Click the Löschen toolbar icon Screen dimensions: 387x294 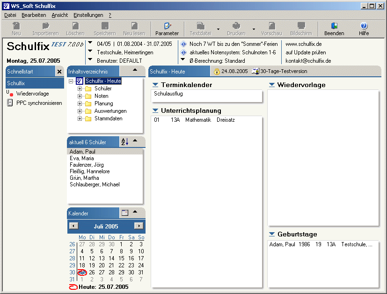pos(75,26)
